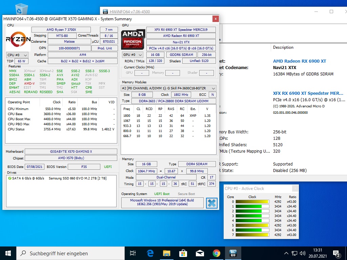The width and height of the screenshot is (347, 260).
Task: Click the Dual-Channel memory mode field
Action: [166, 177]
